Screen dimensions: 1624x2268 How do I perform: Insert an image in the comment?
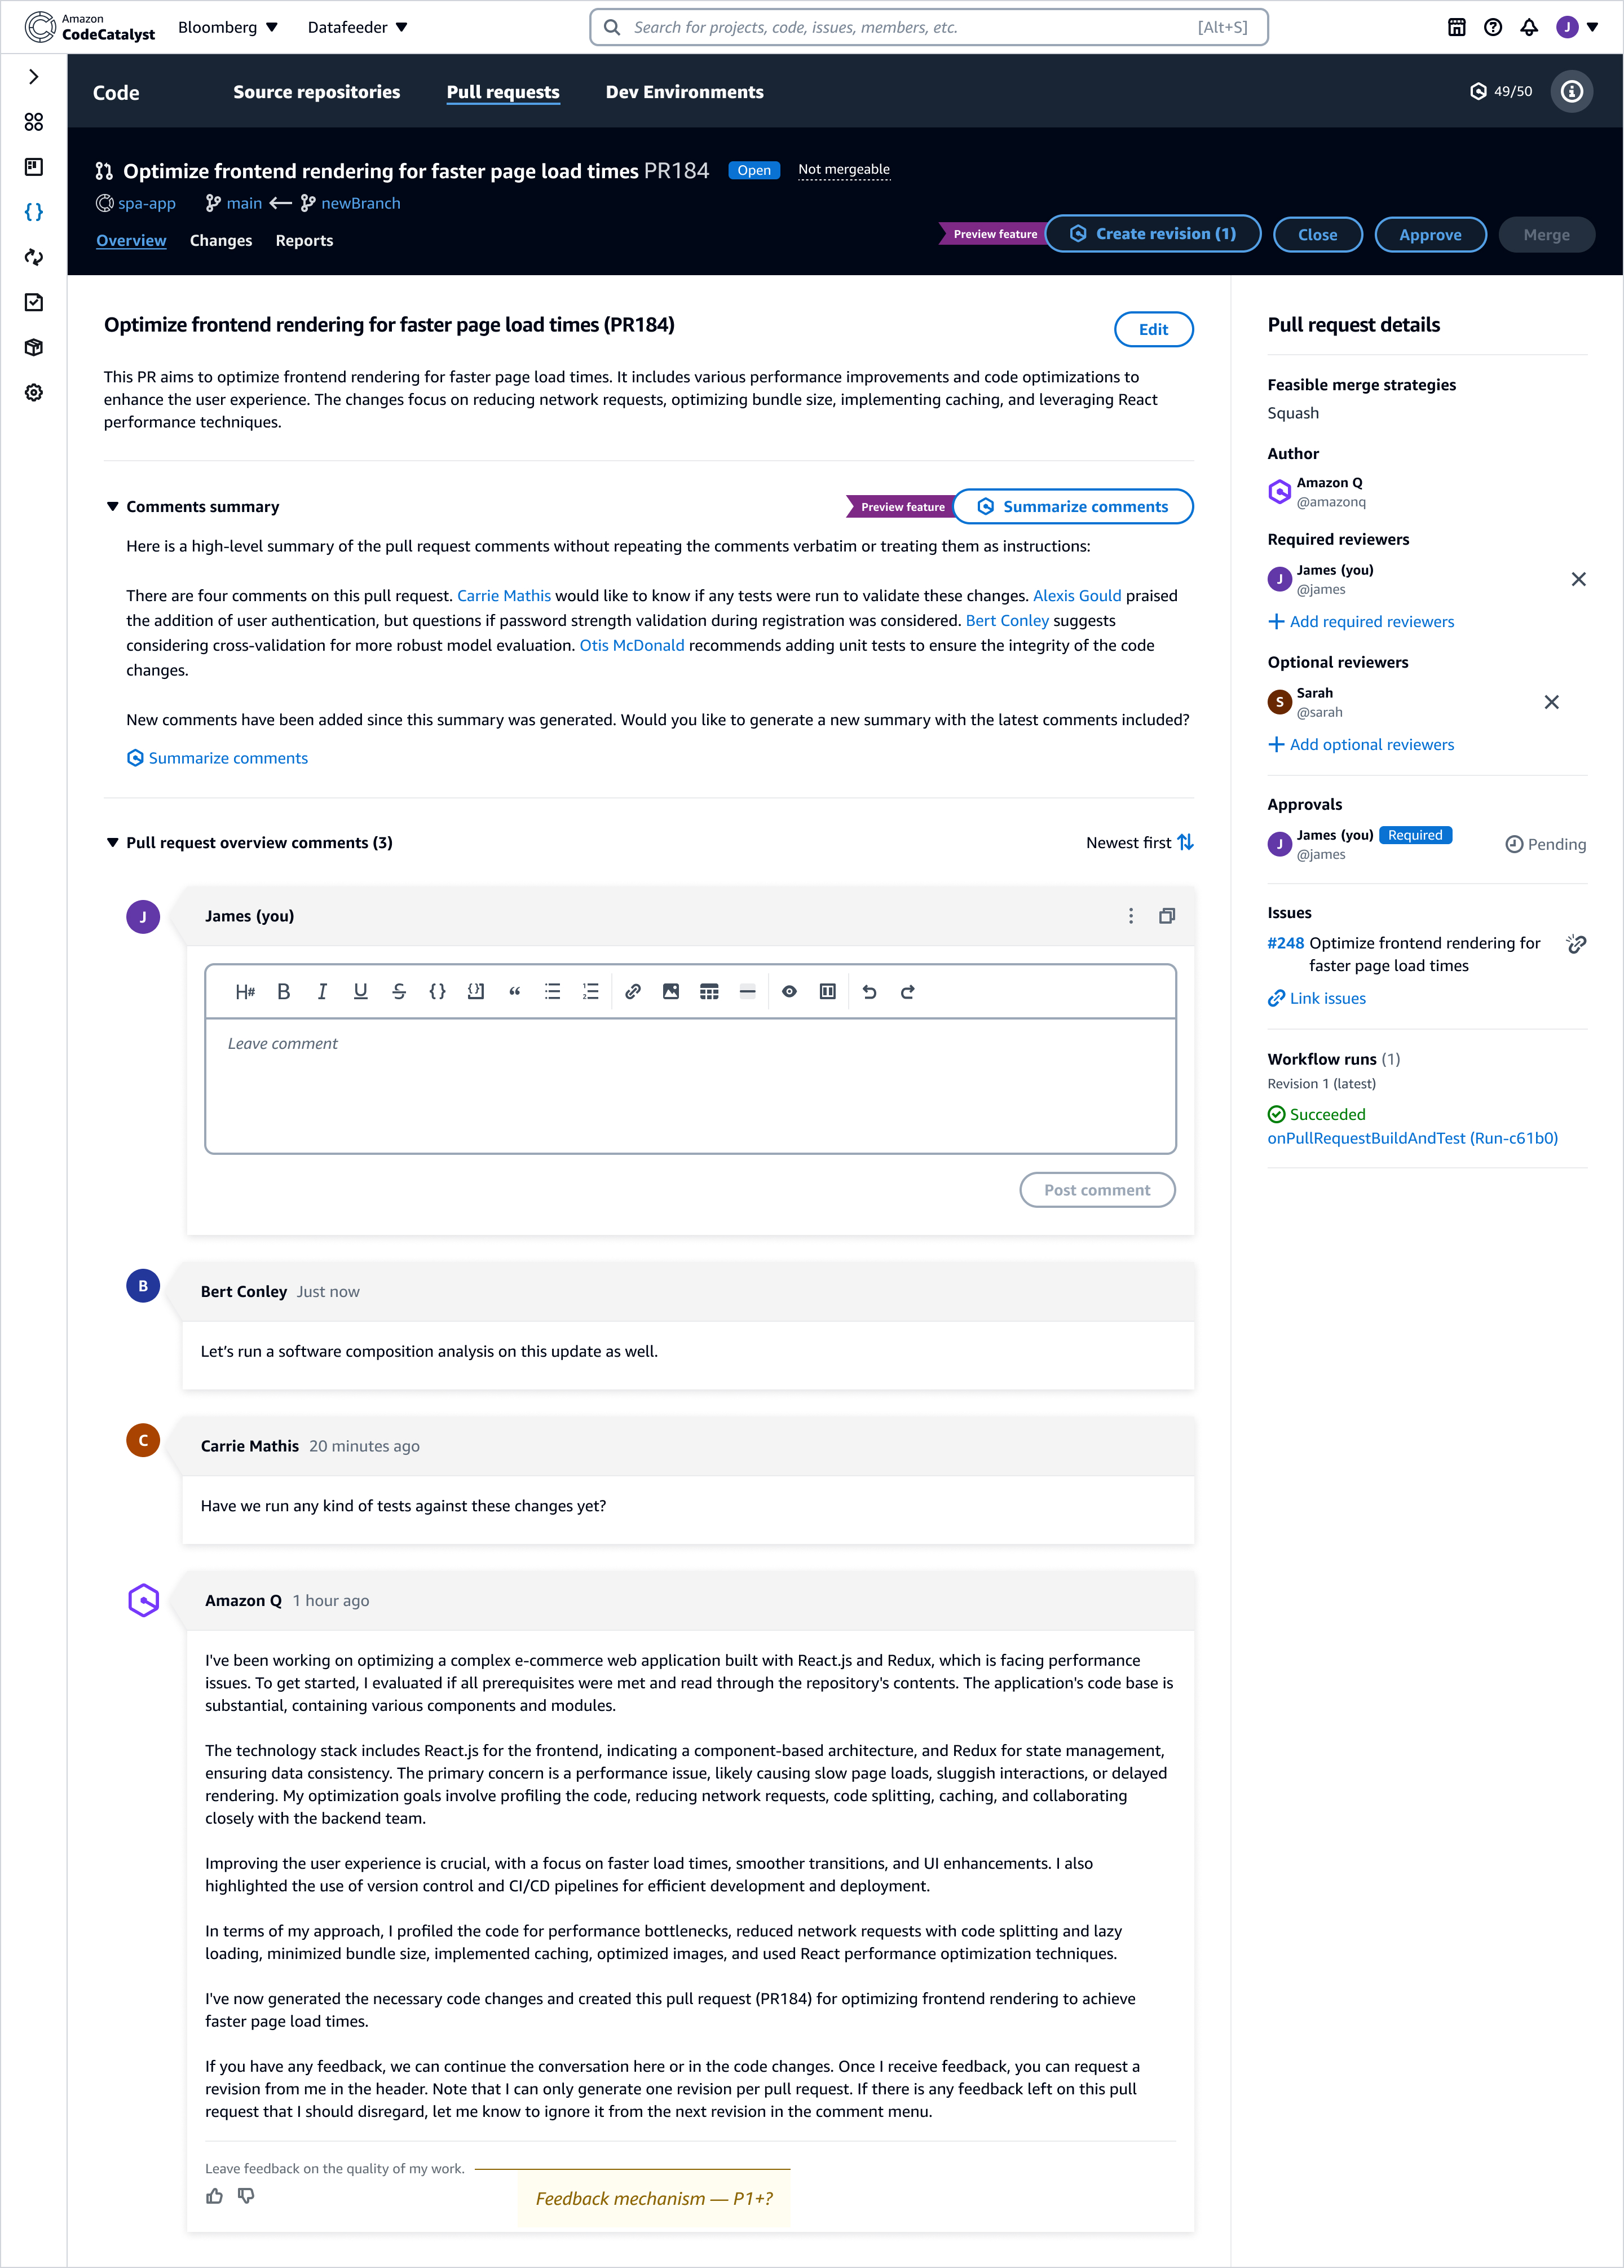click(671, 991)
